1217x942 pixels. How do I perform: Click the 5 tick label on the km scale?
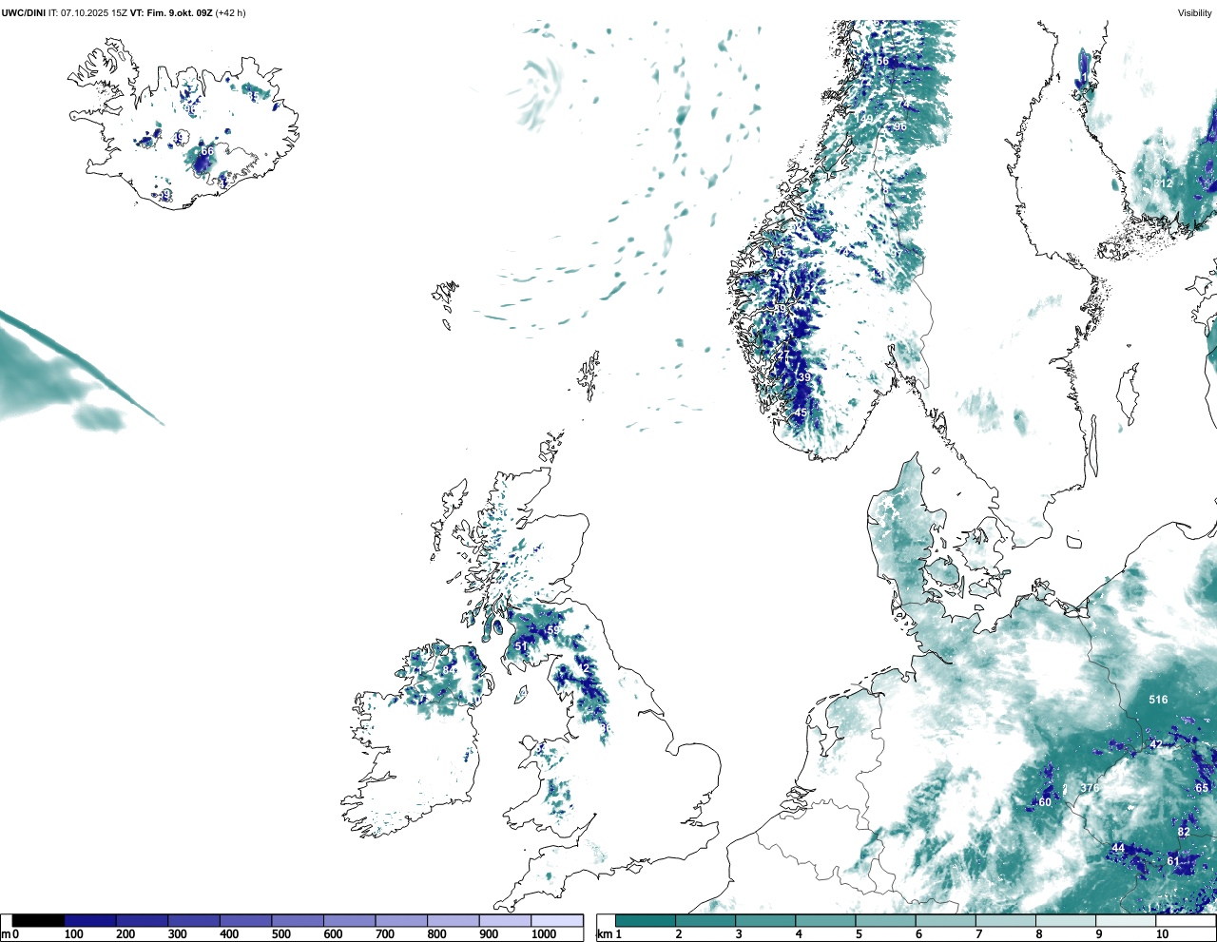(x=859, y=935)
